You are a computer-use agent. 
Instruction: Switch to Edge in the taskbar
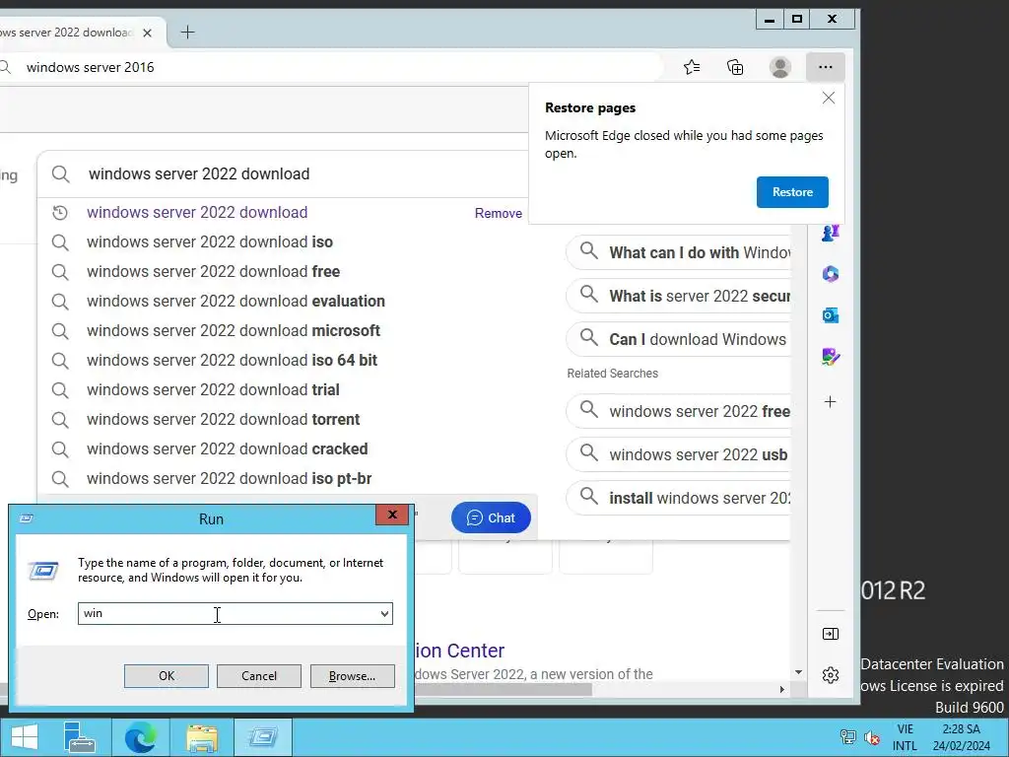point(140,737)
